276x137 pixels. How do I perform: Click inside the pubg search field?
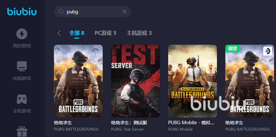(92, 11)
